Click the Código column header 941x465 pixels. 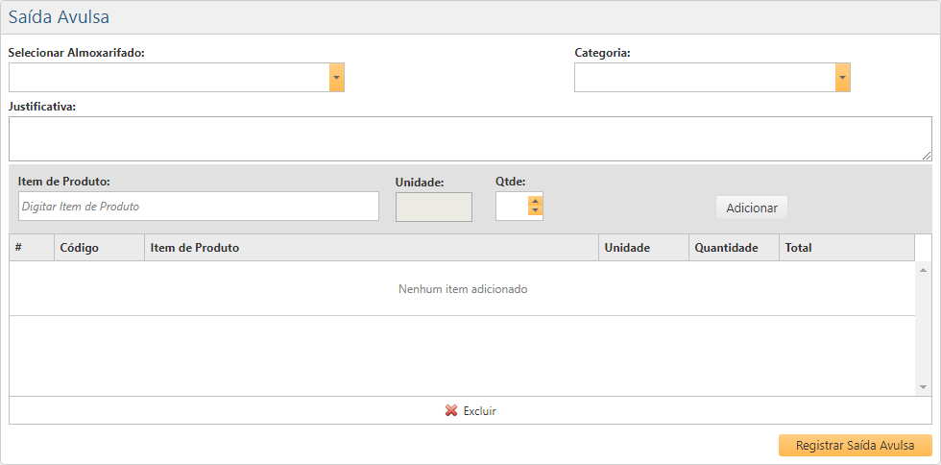[99, 248]
